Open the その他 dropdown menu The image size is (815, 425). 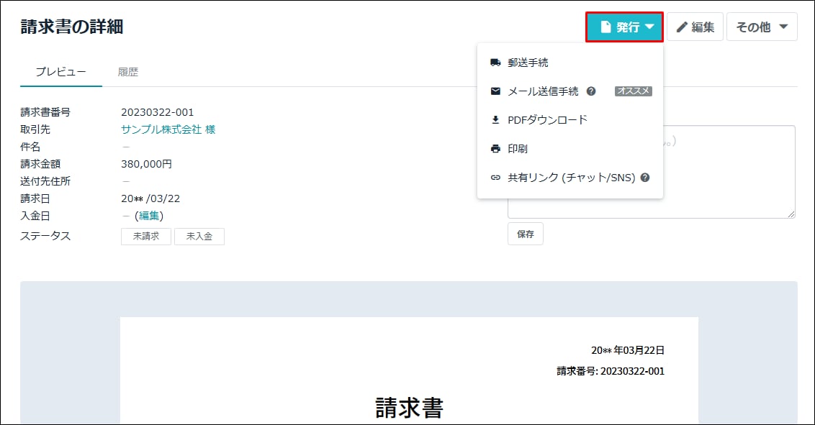click(x=761, y=27)
